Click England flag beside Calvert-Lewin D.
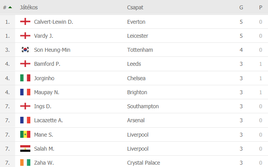This screenshot has width=268, height=167. click(25, 21)
